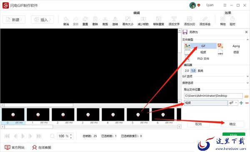The image size is (250, 152).
Task: Select frame 6 thumbnail
Action: click(x=163, y=115)
